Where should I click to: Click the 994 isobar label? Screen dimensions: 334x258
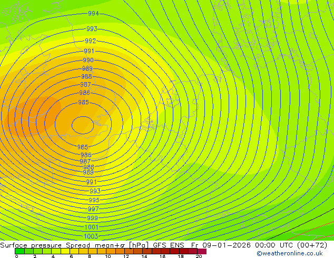coord(93,14)
